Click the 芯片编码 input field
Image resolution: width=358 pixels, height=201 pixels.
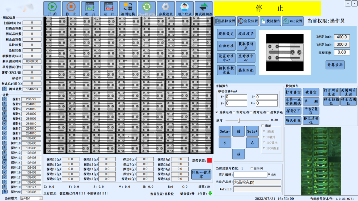pyautogui.click(x=250, y=175)
